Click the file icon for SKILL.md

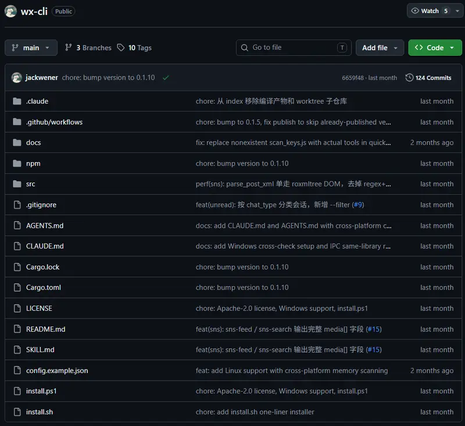point(17,350)
